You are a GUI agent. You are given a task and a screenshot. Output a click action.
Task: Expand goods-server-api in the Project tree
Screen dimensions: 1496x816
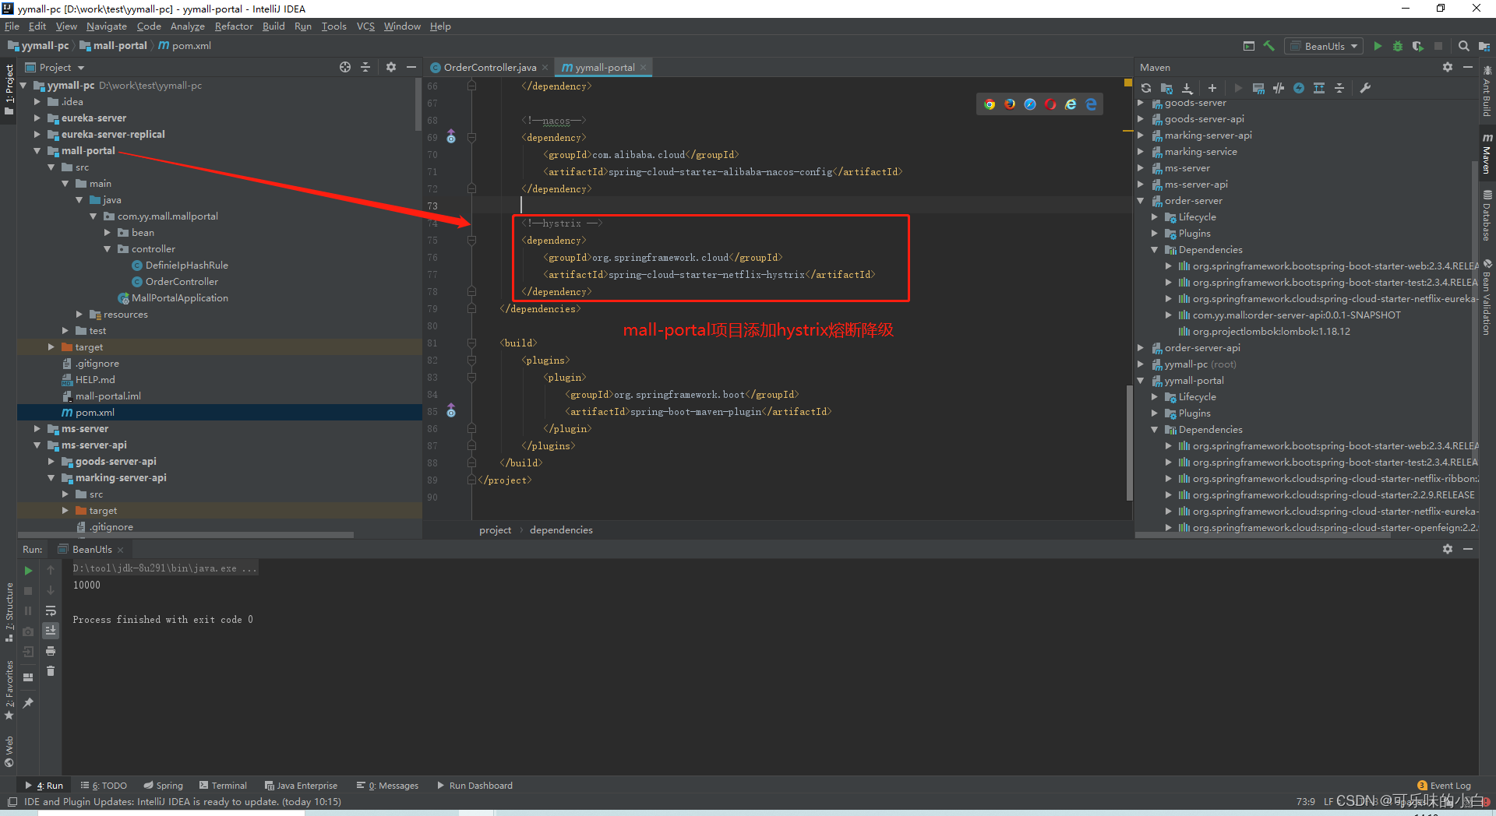point(51,462)
